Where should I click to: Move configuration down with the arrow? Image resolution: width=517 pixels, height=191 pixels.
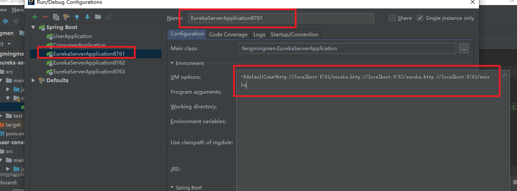point(87,17)
